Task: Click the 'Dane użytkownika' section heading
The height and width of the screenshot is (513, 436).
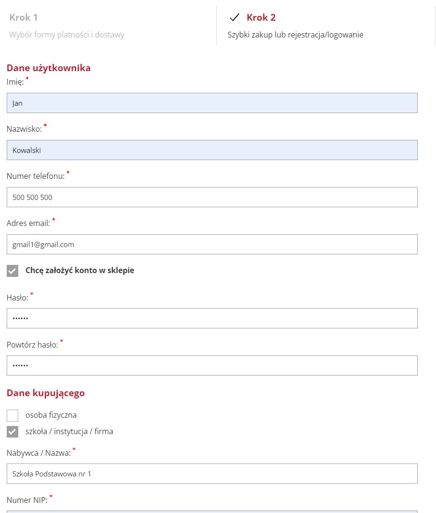Action: (x=49, y=68)
